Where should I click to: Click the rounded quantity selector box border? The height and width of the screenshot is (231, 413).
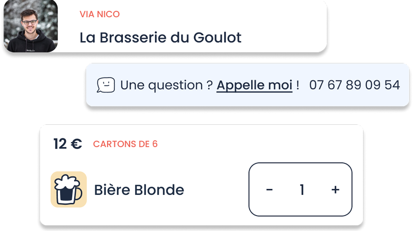(249, 190)
